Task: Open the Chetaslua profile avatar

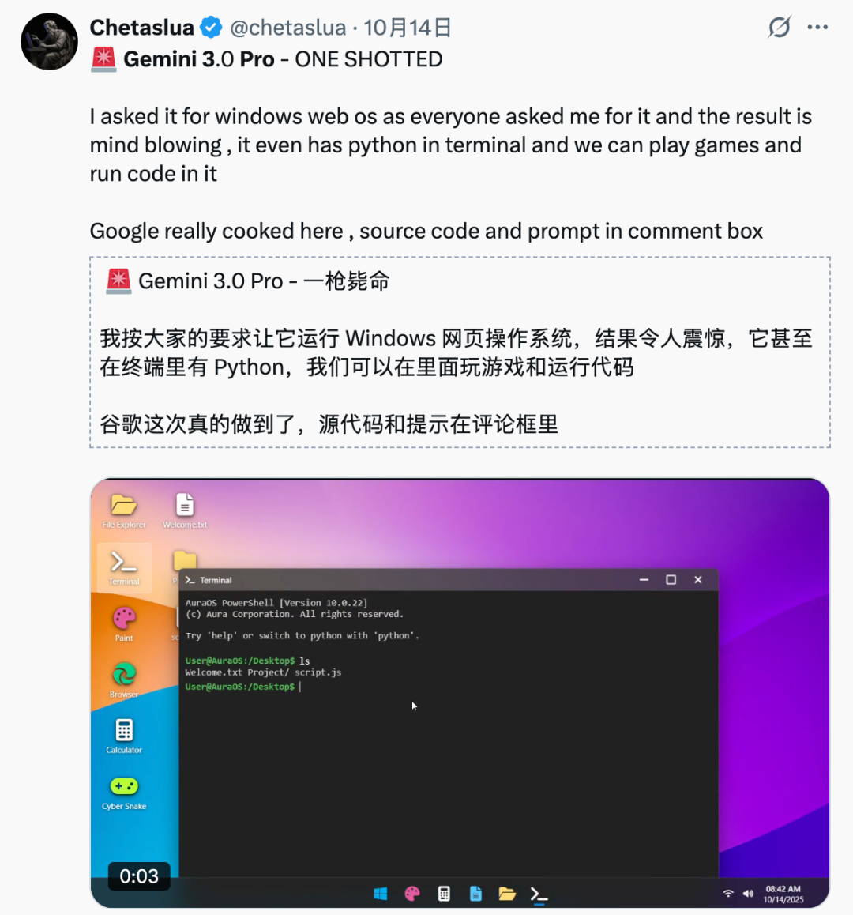Action: point(49,41)
